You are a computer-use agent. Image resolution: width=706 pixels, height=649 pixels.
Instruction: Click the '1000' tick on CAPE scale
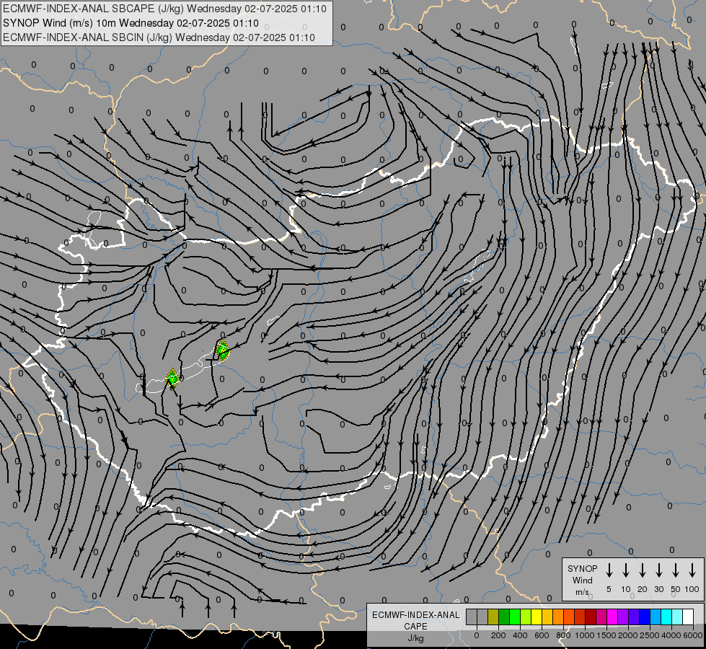coord(585,635)
